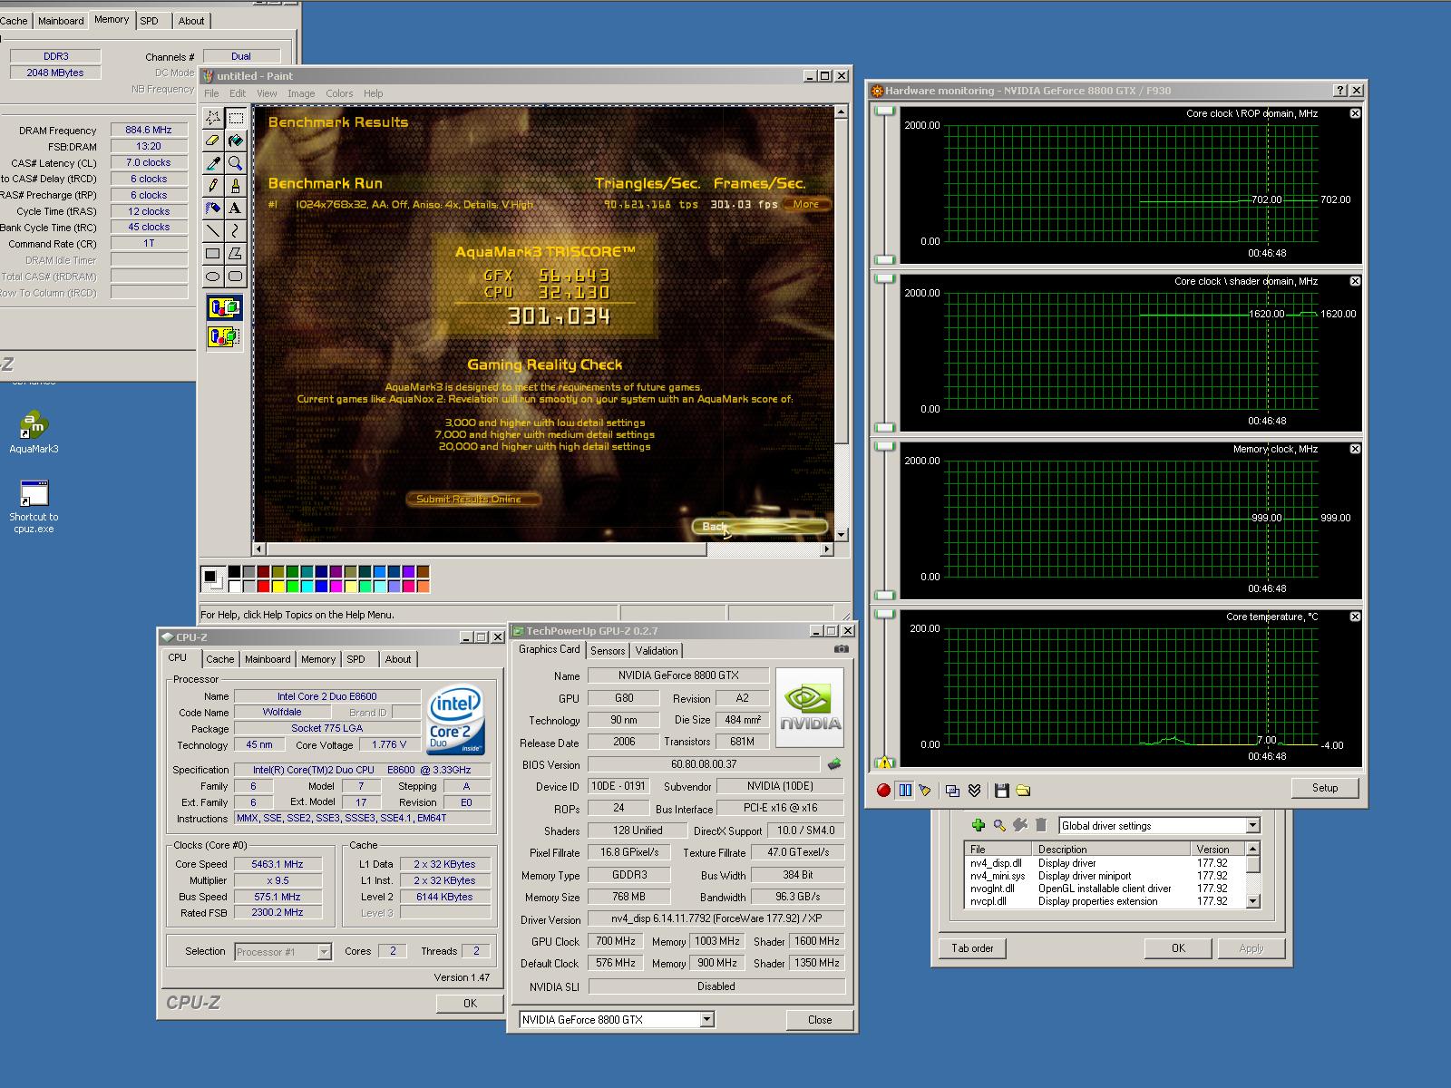Image resolution: width=1451 pixels, height=1088 pixels.
Task: Choose the Brush tool in Paint
Action: [x=236, y=186]
